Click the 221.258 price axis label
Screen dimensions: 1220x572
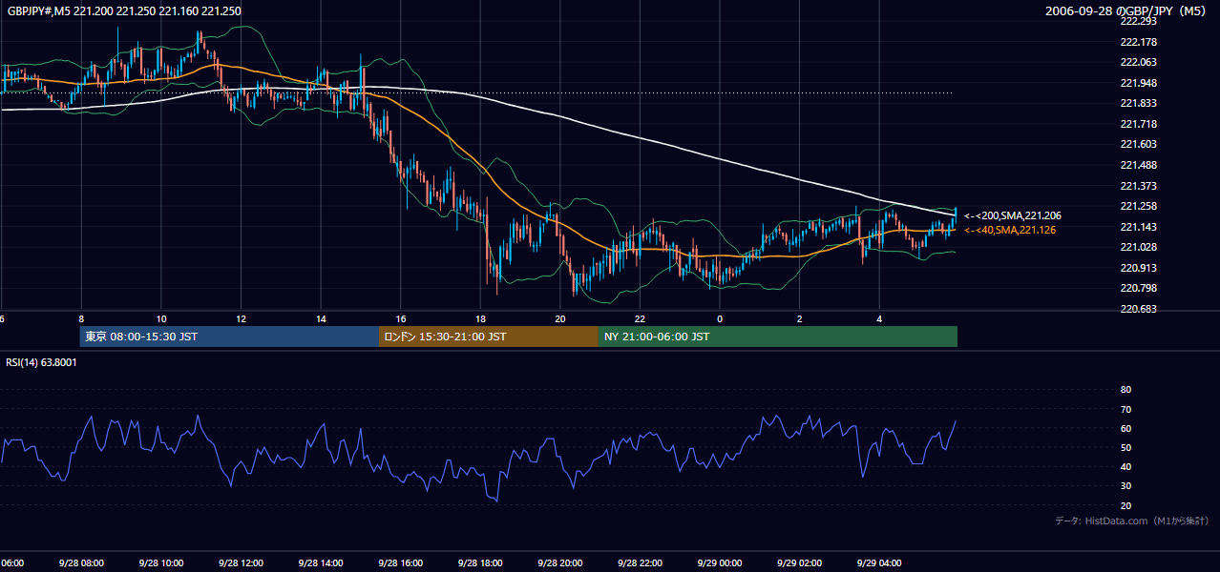click(x=1138, y=206)
